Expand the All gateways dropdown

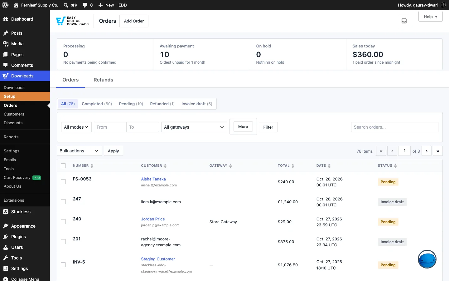pyautogui.click(x=194, y=127)
